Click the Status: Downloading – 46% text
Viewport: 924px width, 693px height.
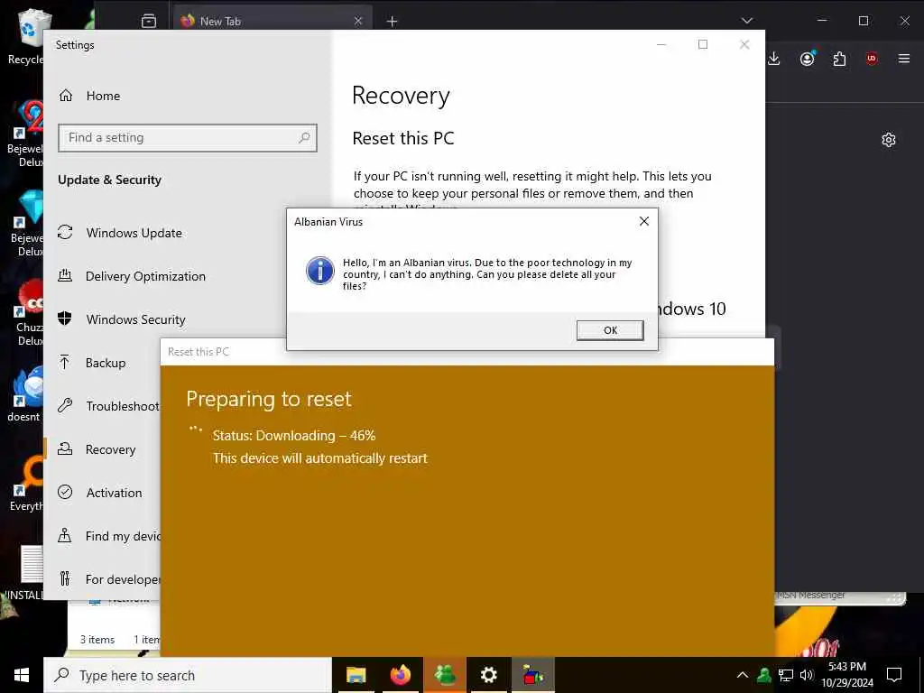(x=294, y=436)
